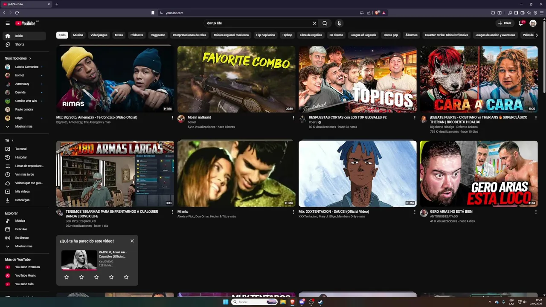The image size is (546, 307).
Task: Show hidden system tray icons
Action: (x=490, y=302)
